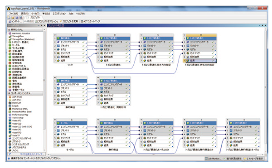Open the エクステンション menu
This screenshot has height=168, width=272.
tap(59, 14)
